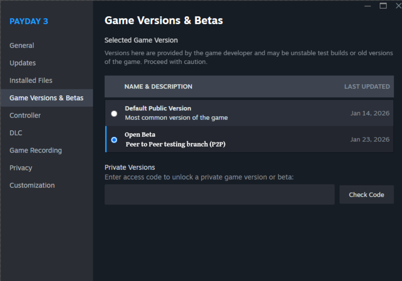Viewport: 402px width, 281px height.
Task: Select the Default Public Version radio button
Action: (x=114, y=114)
